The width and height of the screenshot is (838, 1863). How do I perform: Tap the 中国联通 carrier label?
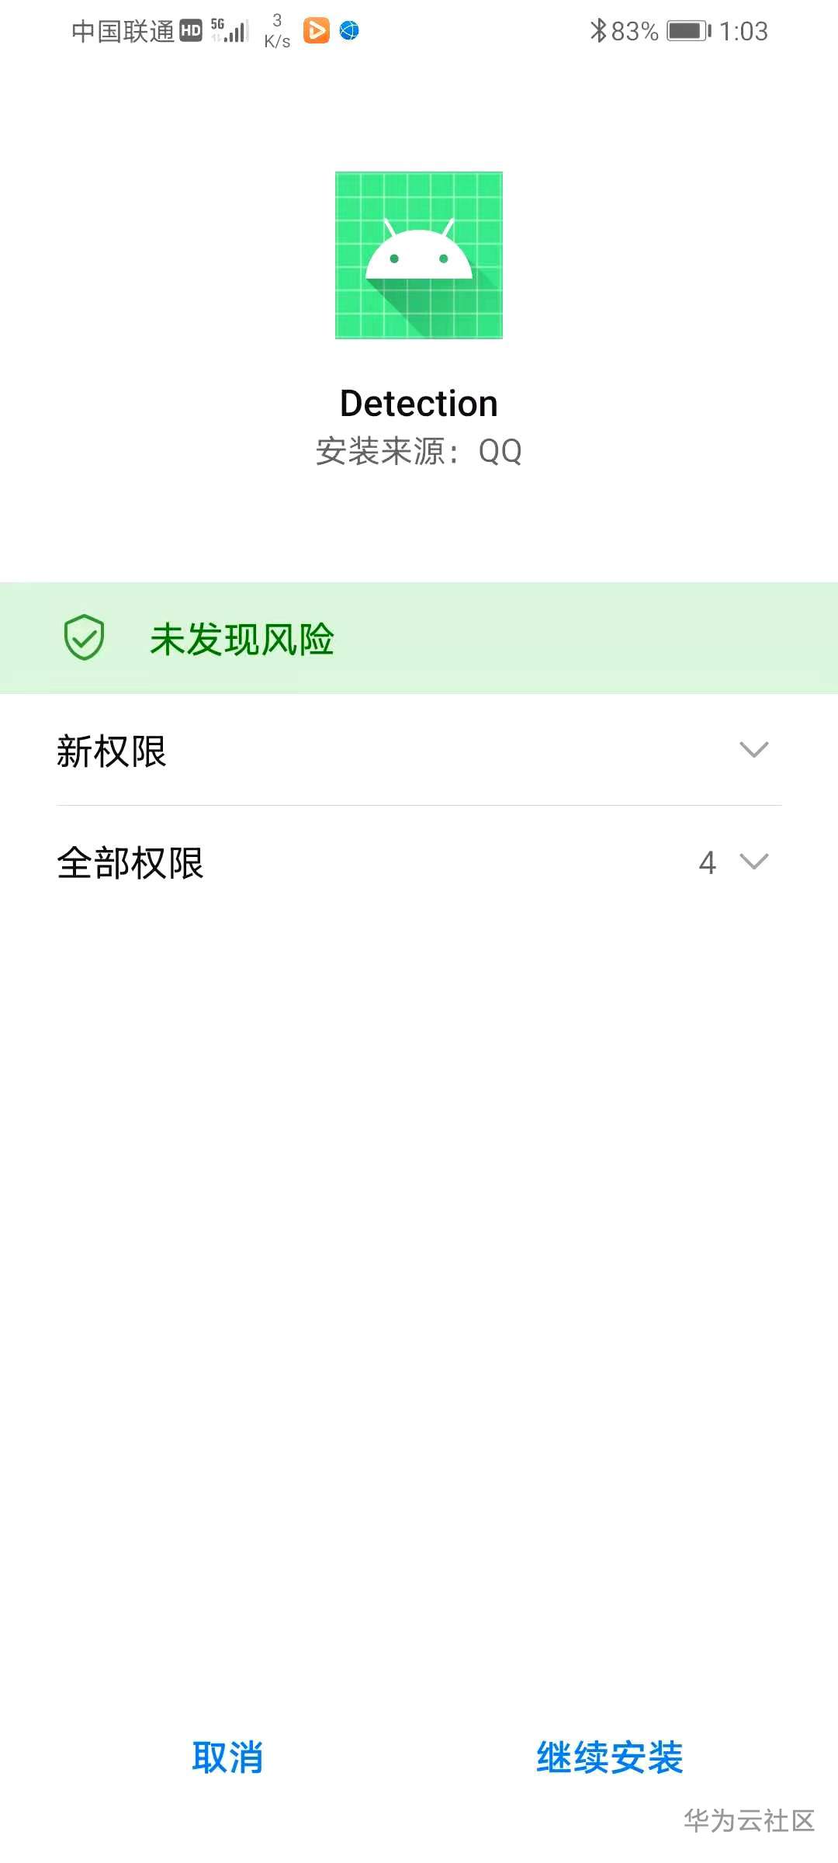click(x=123, y=31)
